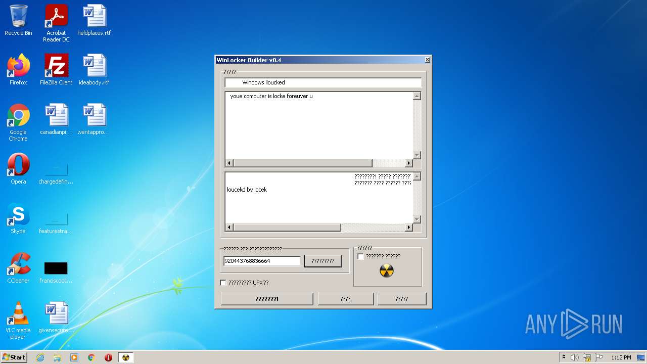Viewport: 647px width, 364px height.
Task: Click the rightmost '?????' bottom button
Action: point(402,299)
